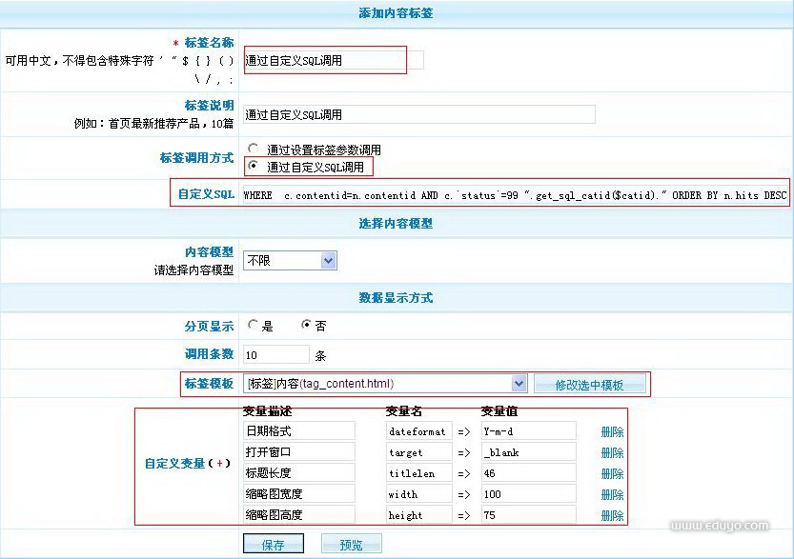Focus the 自定义SQL input box
794x559 pixels.
515,195
